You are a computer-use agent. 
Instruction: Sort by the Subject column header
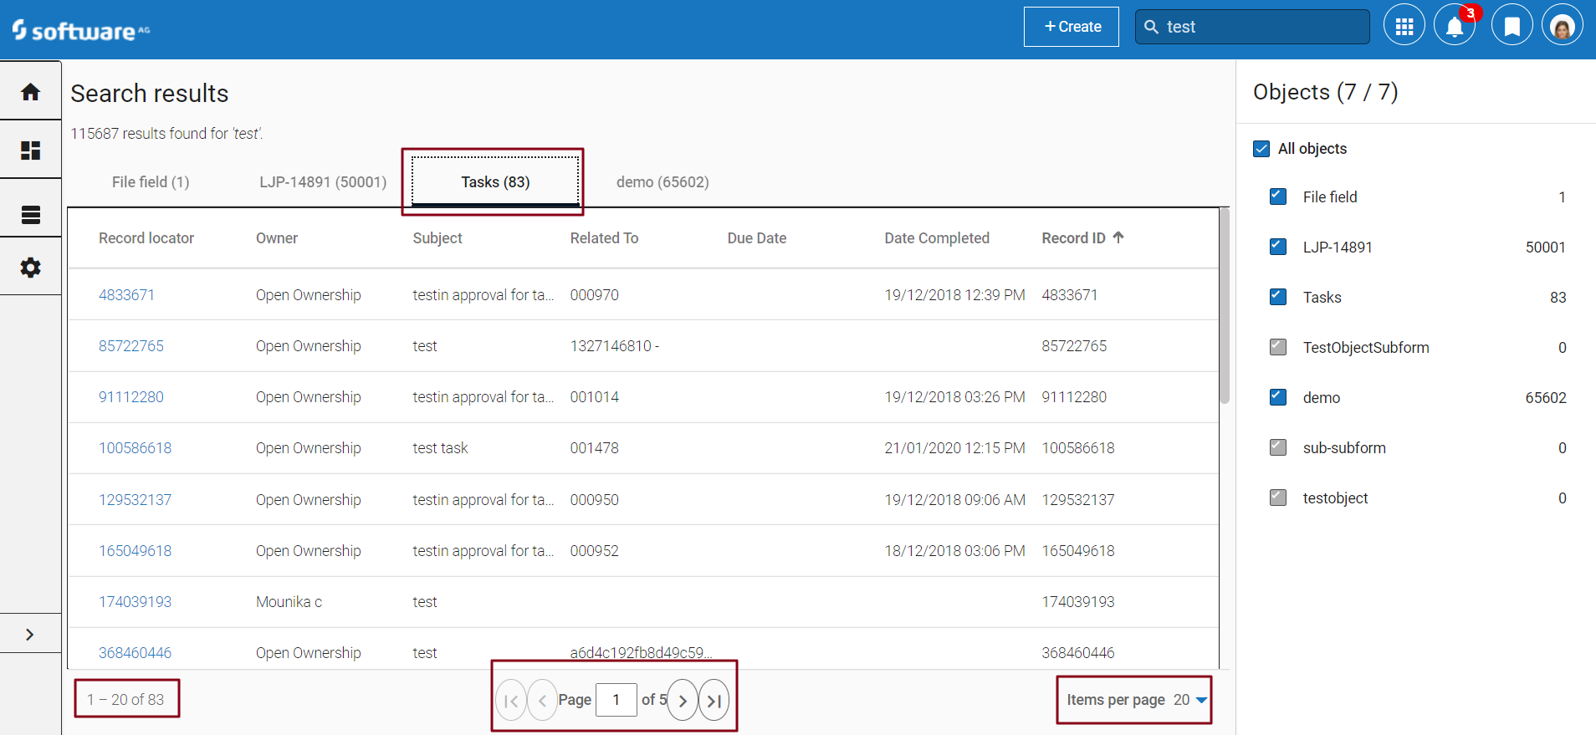coord(437,238)
